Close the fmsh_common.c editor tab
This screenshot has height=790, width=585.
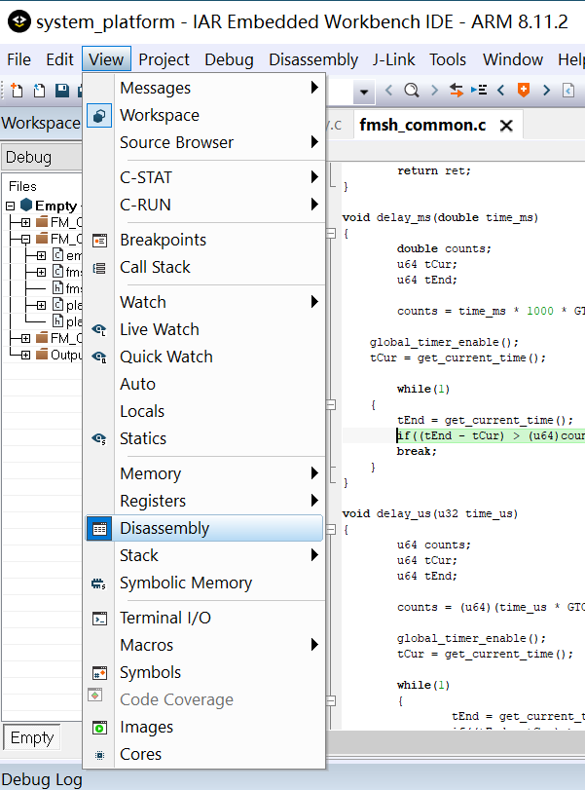click(506, 126)
